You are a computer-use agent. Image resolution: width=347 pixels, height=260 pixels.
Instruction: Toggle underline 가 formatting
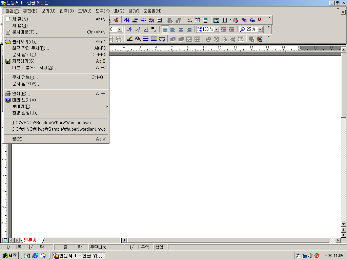pos(146,29)
